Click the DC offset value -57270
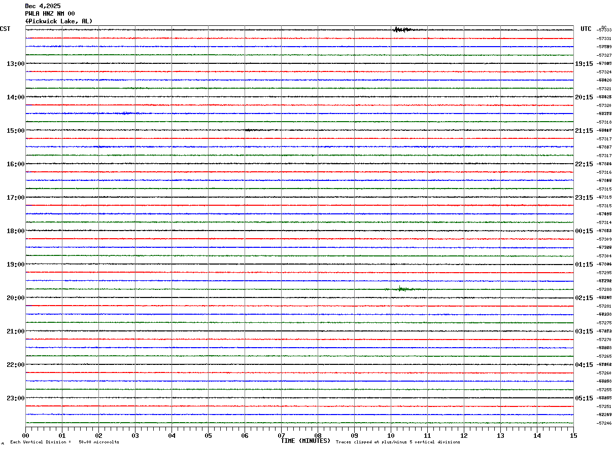Screen dimensions: 614x449 point(604,340)
